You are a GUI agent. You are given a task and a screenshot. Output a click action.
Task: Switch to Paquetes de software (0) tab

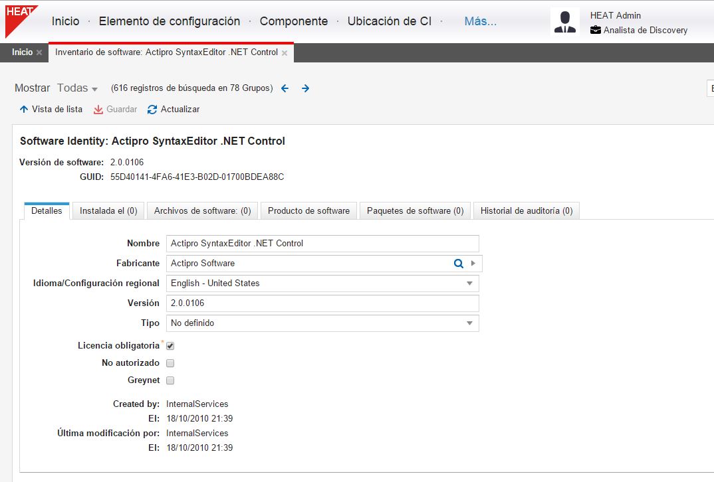click(416, 211)
